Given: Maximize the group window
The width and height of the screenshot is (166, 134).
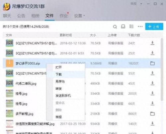Looking at the screenshot, I should pyautogui.click(x=155, y=4).
